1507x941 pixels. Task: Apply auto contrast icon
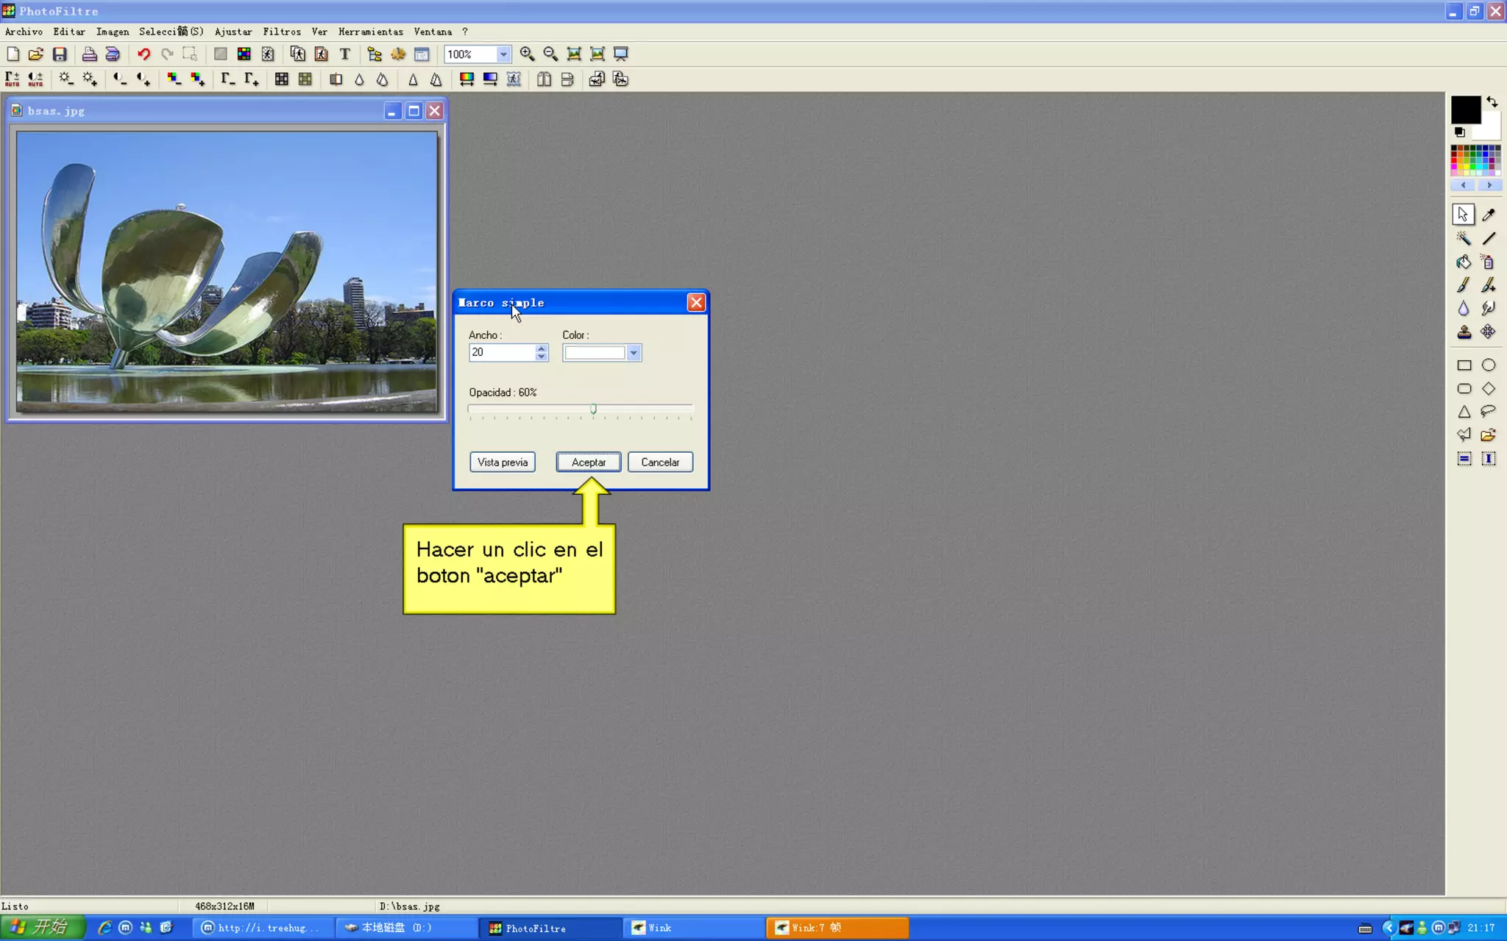(36, 79)
